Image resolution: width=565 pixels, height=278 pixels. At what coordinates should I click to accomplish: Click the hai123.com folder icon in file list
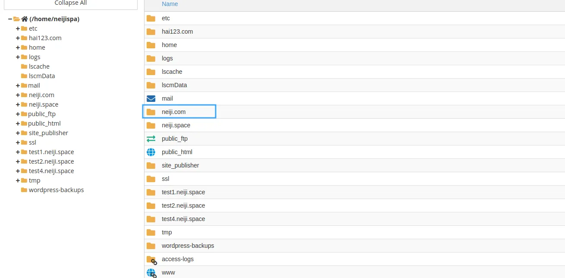point(151,32)
